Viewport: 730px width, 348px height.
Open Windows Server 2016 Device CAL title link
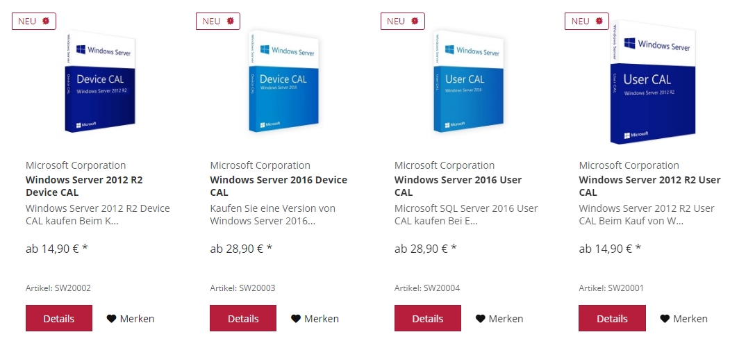(x=279, y=186)
